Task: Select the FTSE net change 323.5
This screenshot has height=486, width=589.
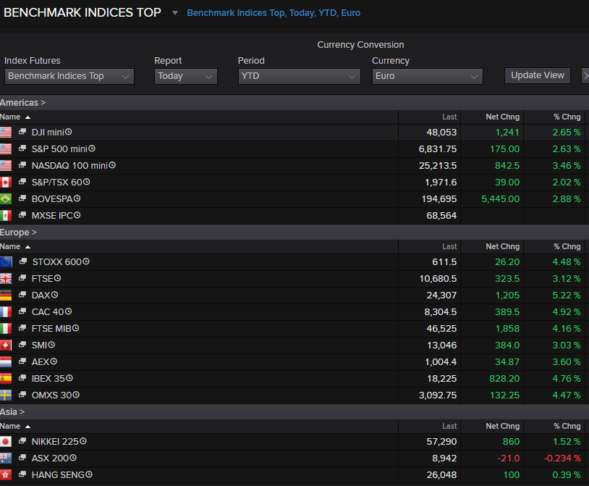Action: click(x=507, y=279)
